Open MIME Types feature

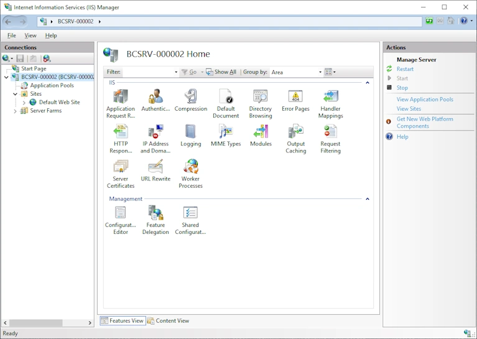coord(226,136)
